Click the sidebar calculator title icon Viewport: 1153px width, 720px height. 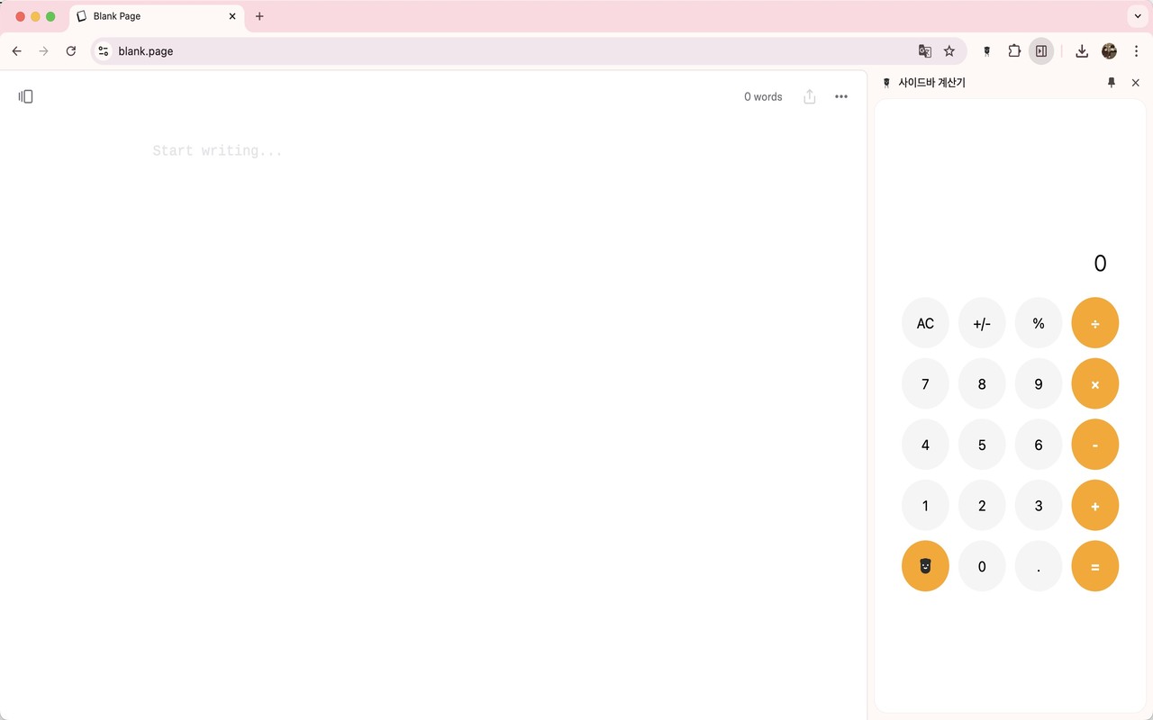pos(886,82)
